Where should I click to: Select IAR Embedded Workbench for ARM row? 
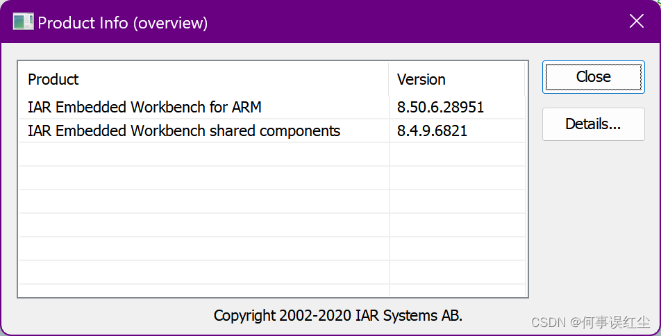(272, 107)
